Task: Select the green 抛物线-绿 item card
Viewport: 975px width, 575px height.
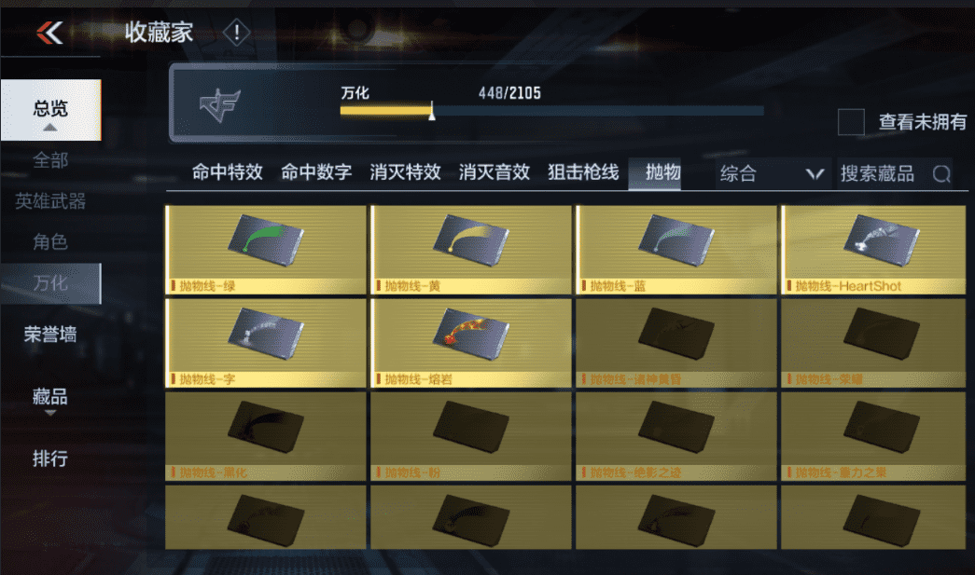Action: tap(266, 250)
